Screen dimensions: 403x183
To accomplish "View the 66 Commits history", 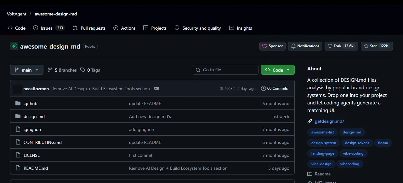I will click(x=275, y=88).
